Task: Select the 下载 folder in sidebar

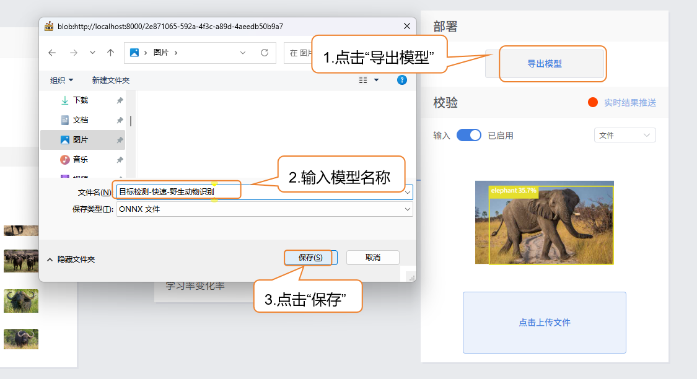Action: [80, 100]
